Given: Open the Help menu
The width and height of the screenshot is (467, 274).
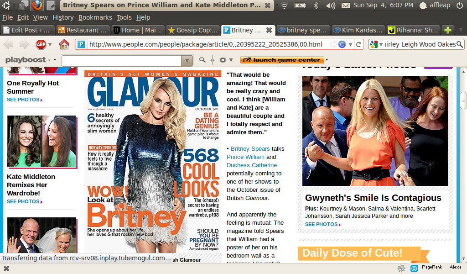Looking at the screenshot, I should 143,18.
